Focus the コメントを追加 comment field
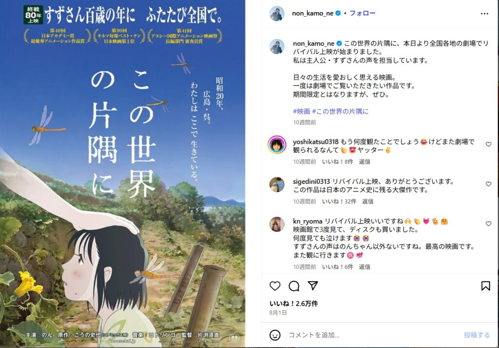The height and width of the screenshot is (348, 499). coord(372,335)
